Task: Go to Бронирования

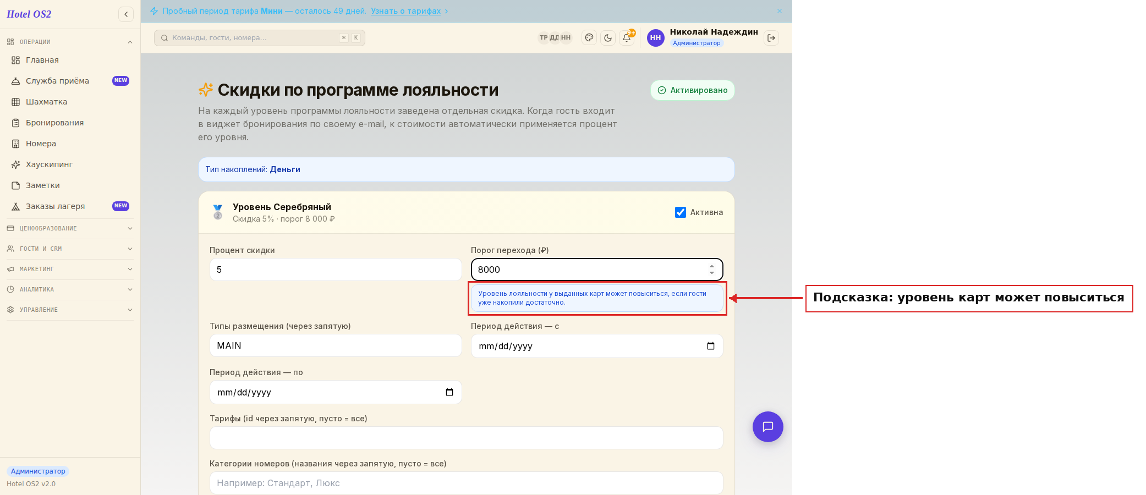Action: [x=70, y=123]
